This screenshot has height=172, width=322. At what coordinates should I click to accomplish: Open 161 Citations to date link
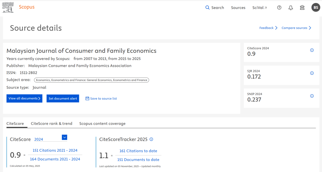tap(138, 151)
